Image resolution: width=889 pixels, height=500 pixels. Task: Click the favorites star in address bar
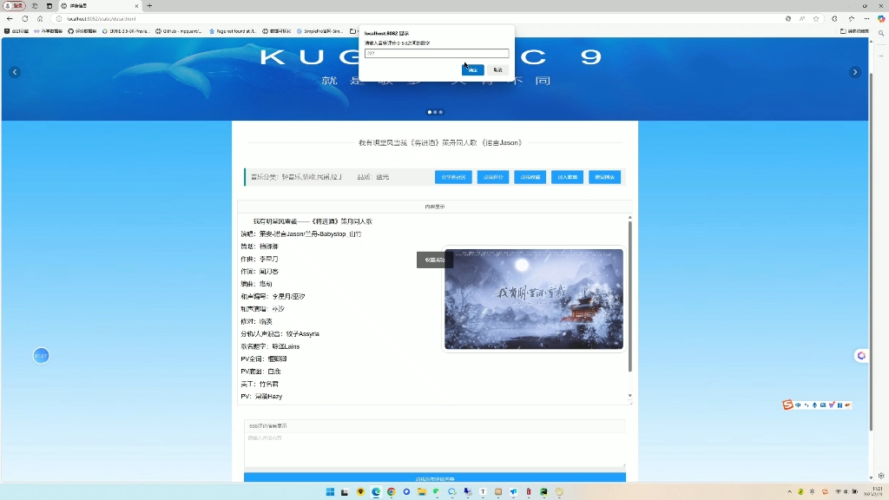point(816,19)
